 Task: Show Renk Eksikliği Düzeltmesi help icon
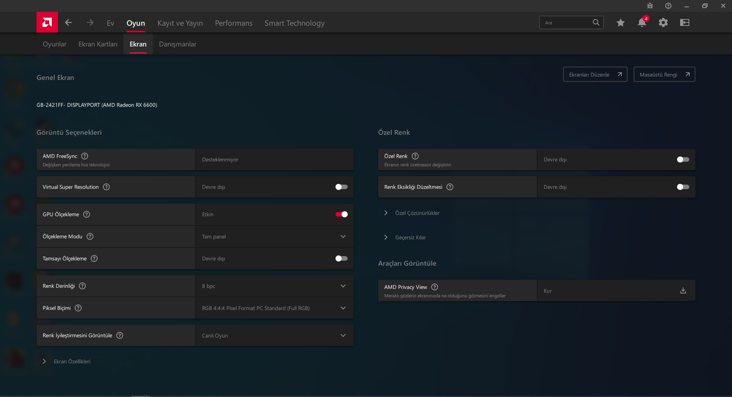click(450, 187)
